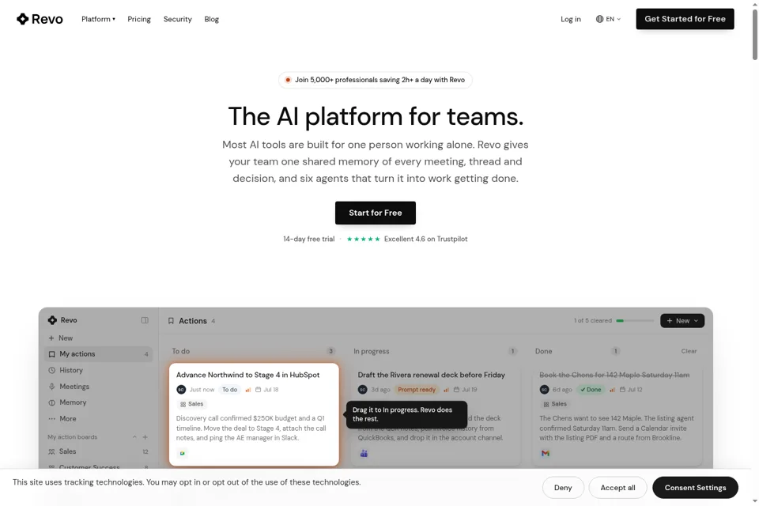The height and width of the screenshot is (506, 759).
Task: Click the avatar on the Northwind card
Action: (181, 389)
